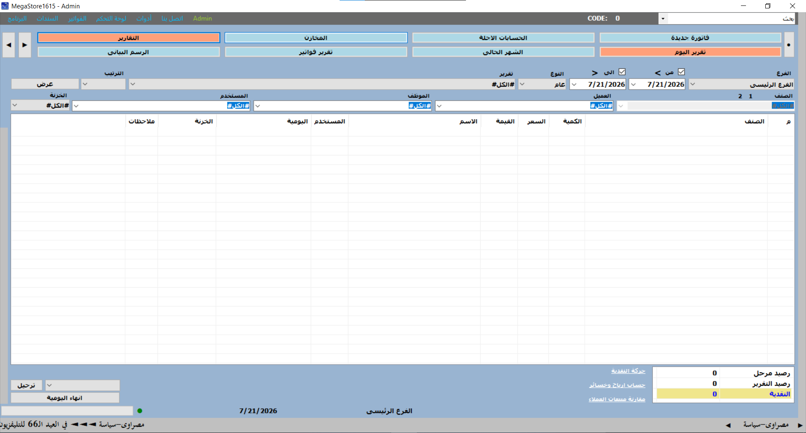
Task: Expand the الموظف employee dropdown
Action: point(258,106)
